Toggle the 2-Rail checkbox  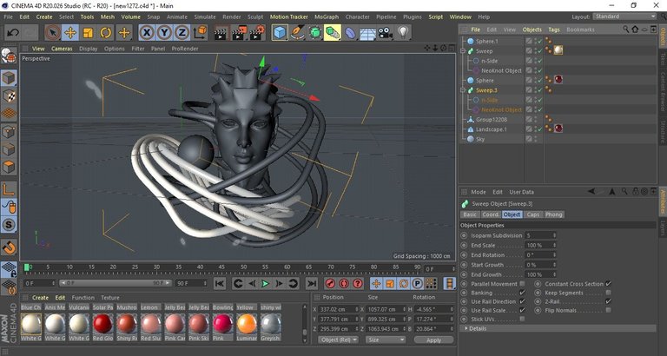[608, 301]
